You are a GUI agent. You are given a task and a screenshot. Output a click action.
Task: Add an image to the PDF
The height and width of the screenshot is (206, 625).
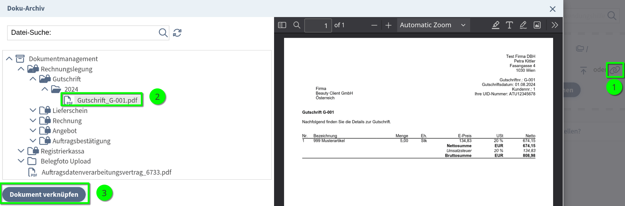point(537,25)
